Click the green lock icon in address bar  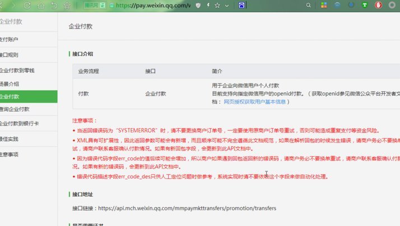coord(111,6)
